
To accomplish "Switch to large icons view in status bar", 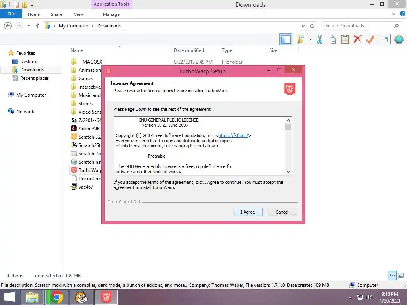I will [401, 275].
